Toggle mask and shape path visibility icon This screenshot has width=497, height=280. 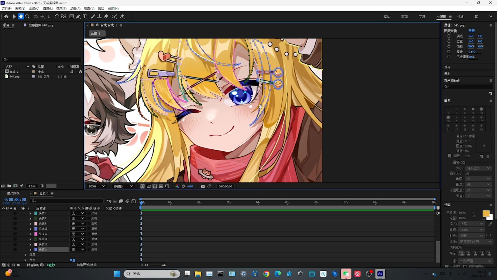155,186
